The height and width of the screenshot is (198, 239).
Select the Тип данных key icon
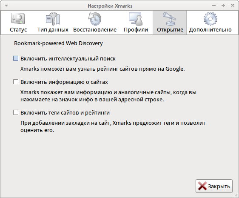tap(53, 19)
